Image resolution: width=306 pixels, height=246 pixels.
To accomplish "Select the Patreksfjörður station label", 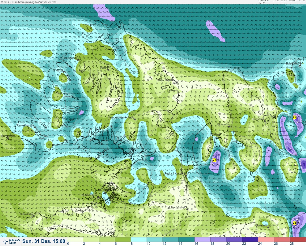I will (26, 125).
